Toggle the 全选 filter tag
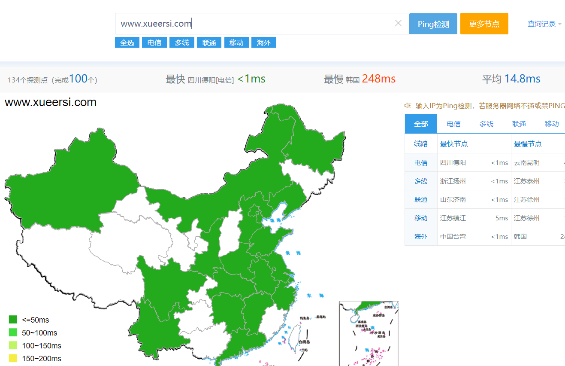The image size is (565, 366). tap(127, 43)
